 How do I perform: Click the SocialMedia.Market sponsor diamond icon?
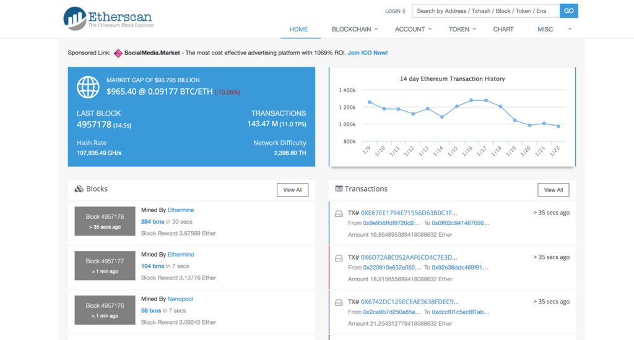point(118,53)
